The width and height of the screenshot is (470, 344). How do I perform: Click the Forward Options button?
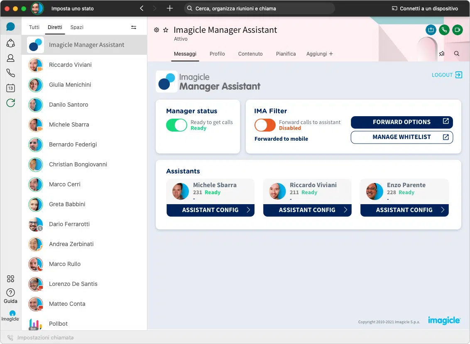(x=401, y=122)
